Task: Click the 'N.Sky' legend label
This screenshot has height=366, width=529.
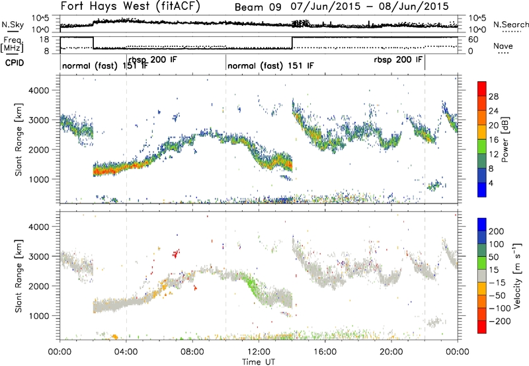Action: 13,24
